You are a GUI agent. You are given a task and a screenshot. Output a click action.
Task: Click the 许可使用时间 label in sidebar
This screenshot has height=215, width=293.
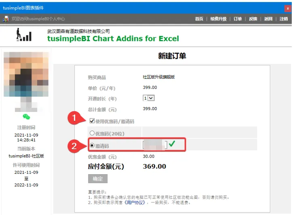click(26, 165)
